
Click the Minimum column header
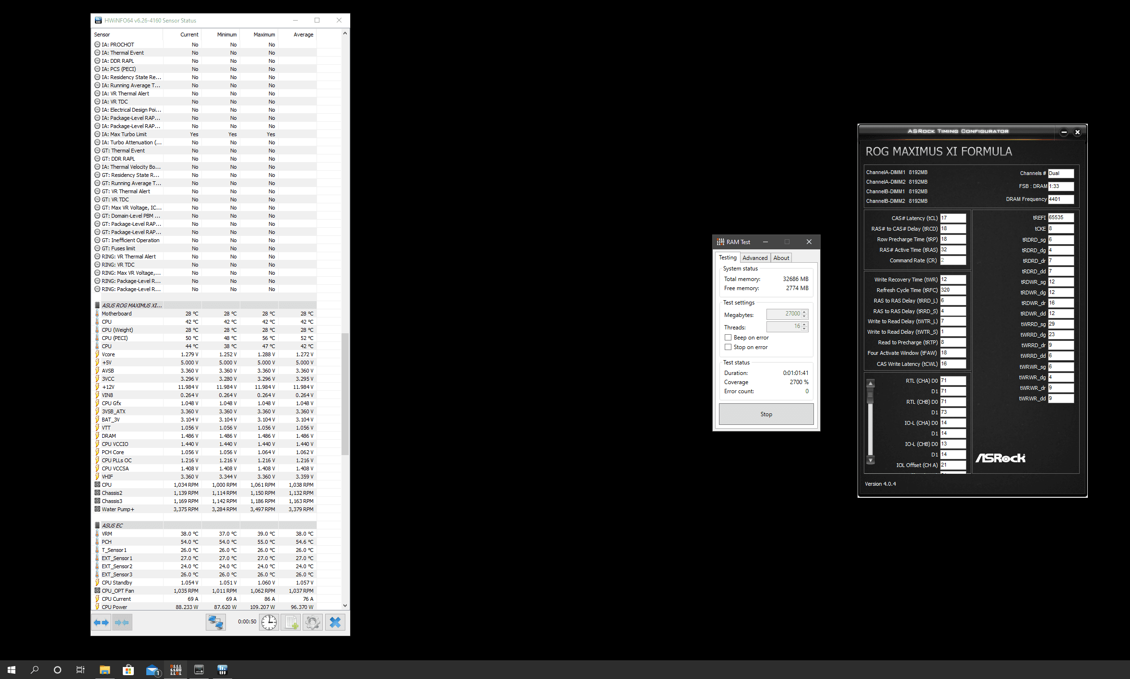point(221,35)
